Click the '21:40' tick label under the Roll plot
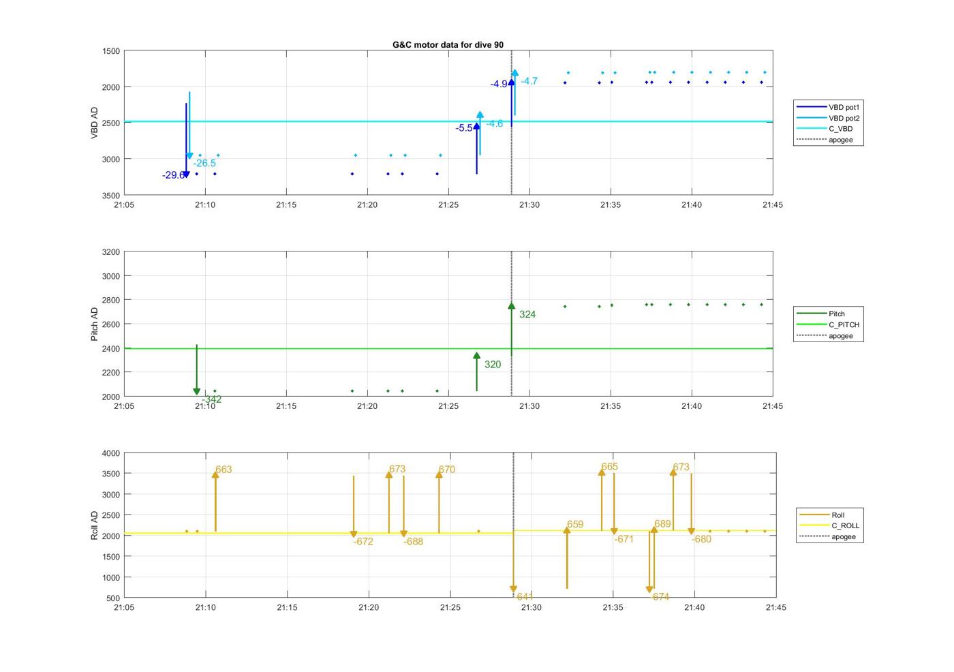Image resolution: width=954 pixels, height=672 pixels. point(694,607)
